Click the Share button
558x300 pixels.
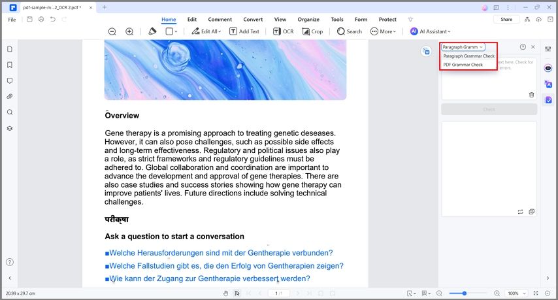point(506,19)
